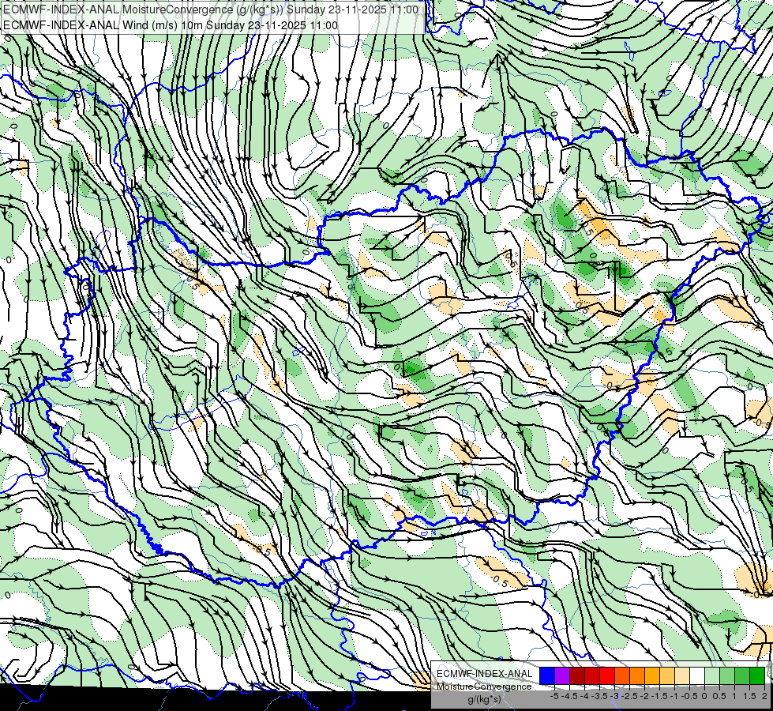Click the legend tick label -4.5
This screenshot has height=711, width=773.
tap(568, 696)
